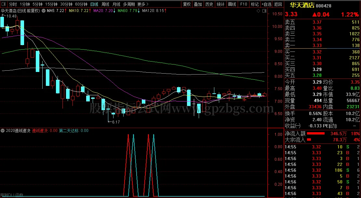This screenshot has height=198, width=361.
Task: Expand the 更多 period options
Action: click(143, 4)
